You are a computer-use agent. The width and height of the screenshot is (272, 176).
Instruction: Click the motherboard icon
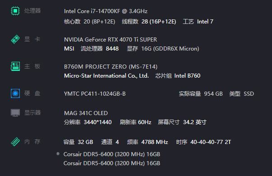coord(15,66)
